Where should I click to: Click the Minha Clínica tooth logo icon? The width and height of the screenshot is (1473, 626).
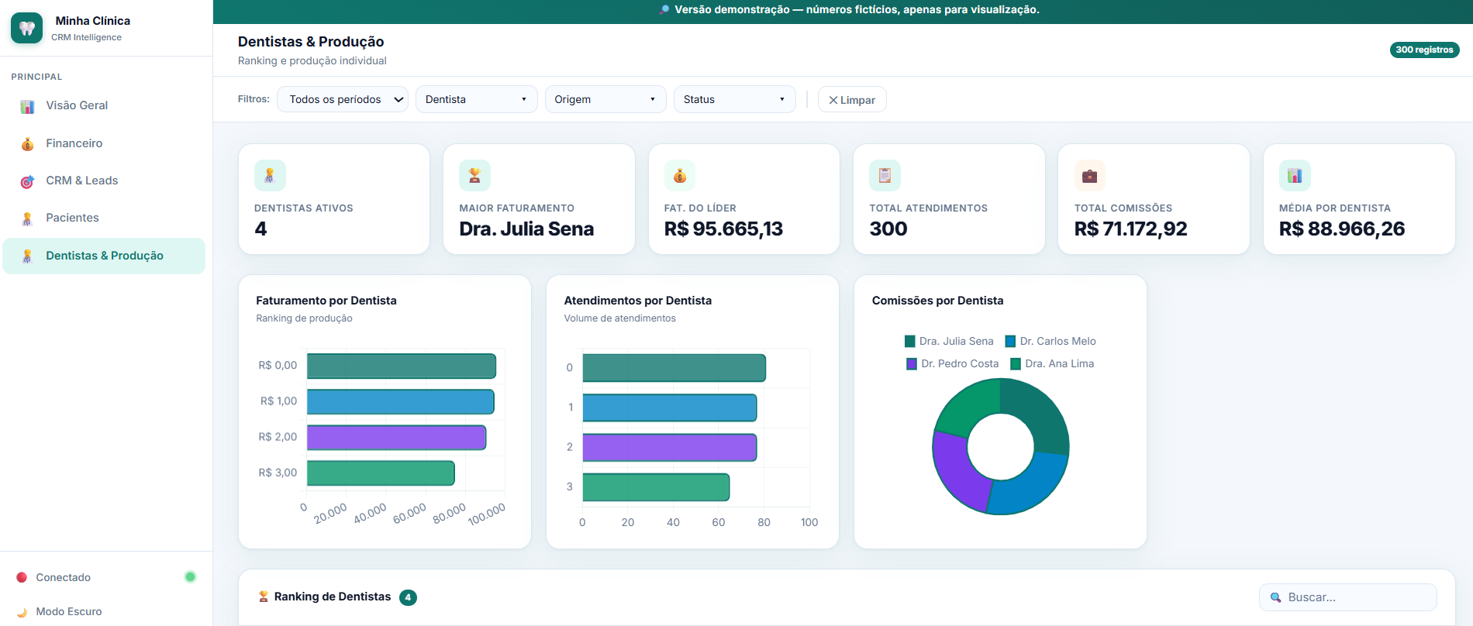coord(27,28)
